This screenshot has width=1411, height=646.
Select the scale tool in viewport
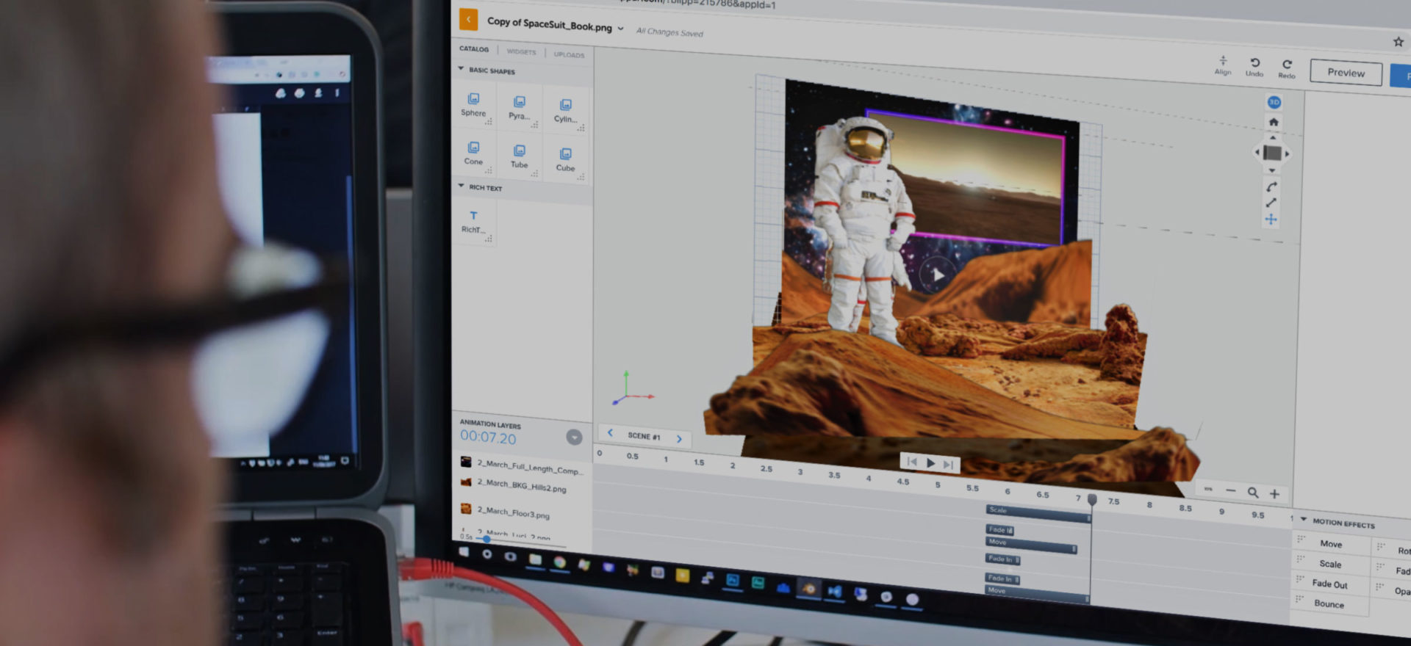1271,203
